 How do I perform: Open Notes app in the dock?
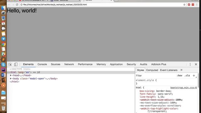pyautogui.click(x=3, y=34)
